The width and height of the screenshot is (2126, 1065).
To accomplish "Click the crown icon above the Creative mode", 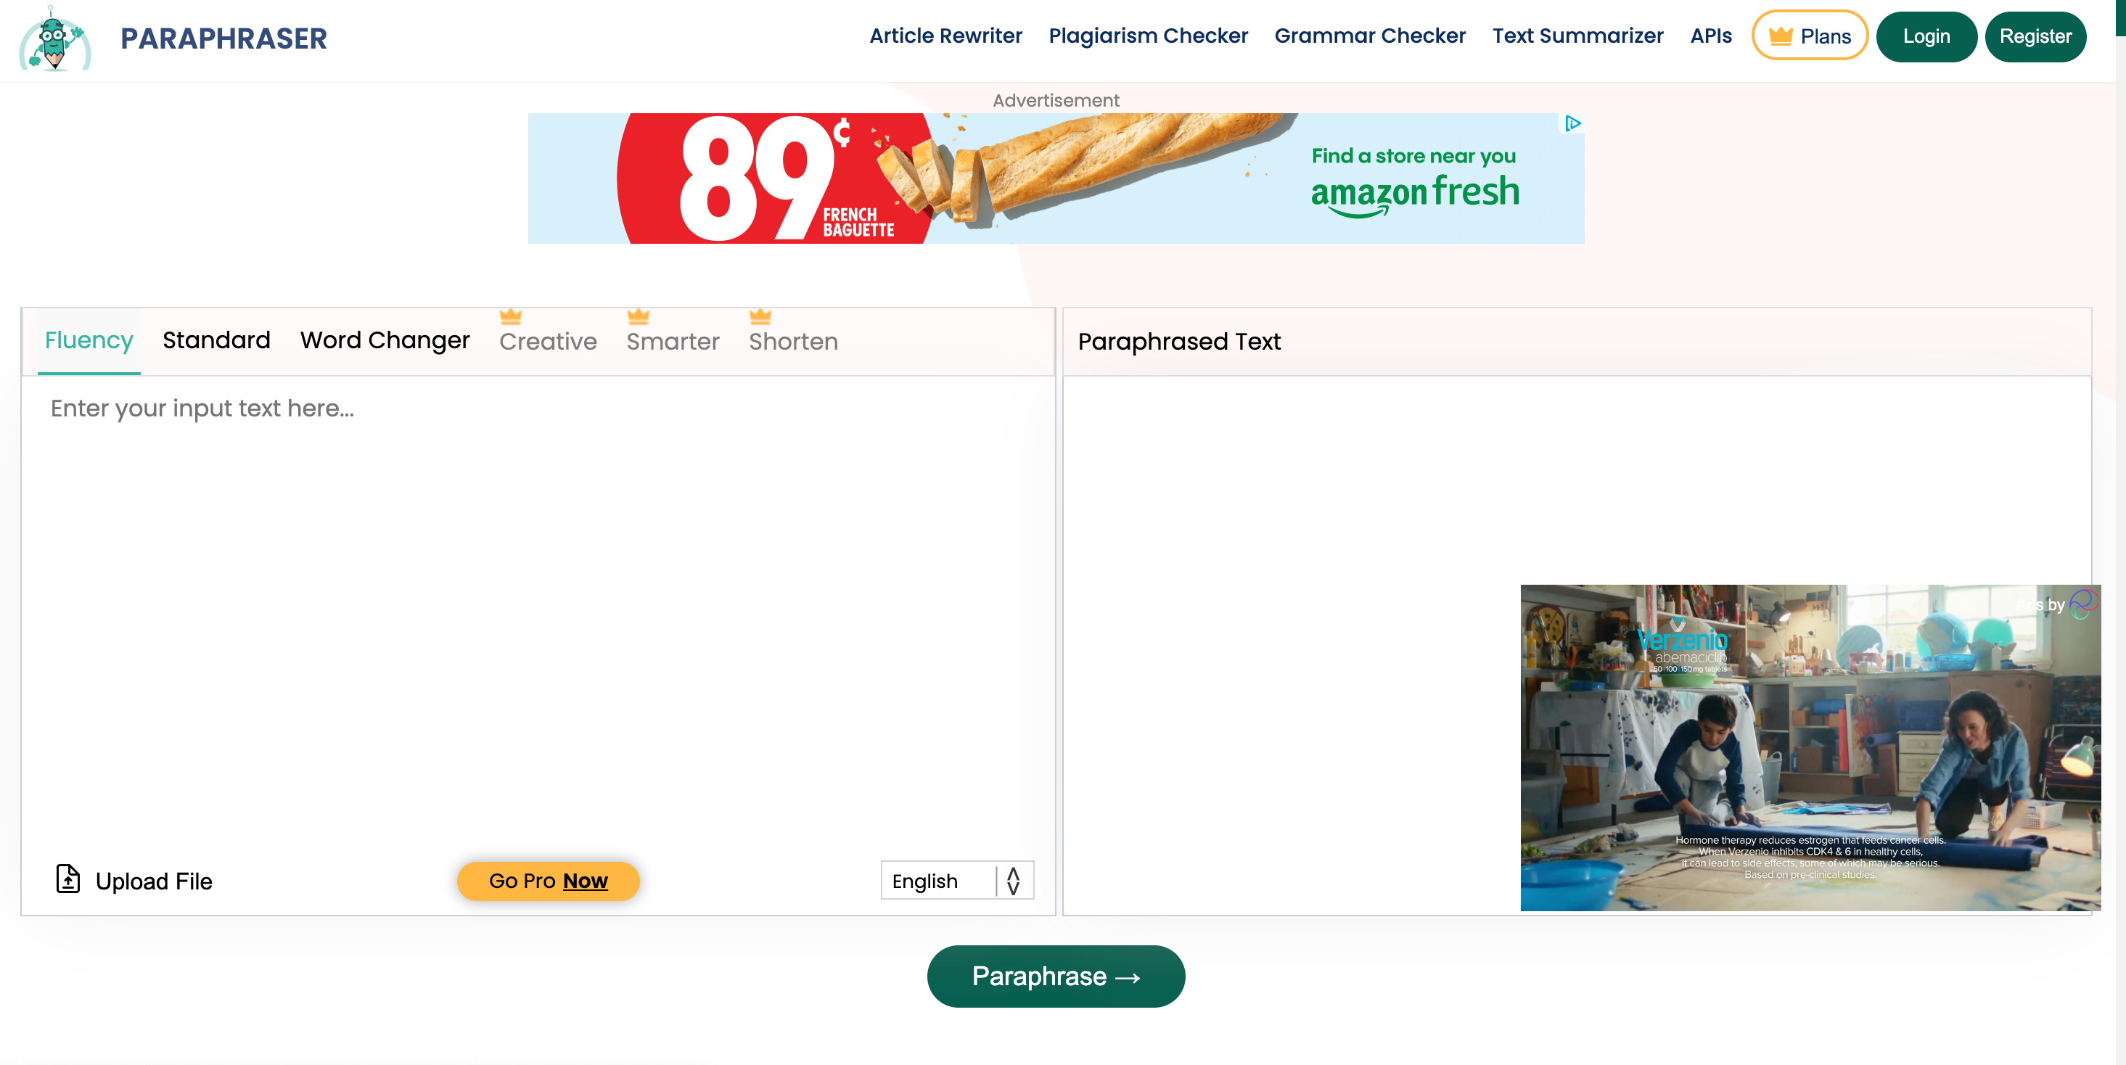I will pyautogui.click(x=511, y=317).
